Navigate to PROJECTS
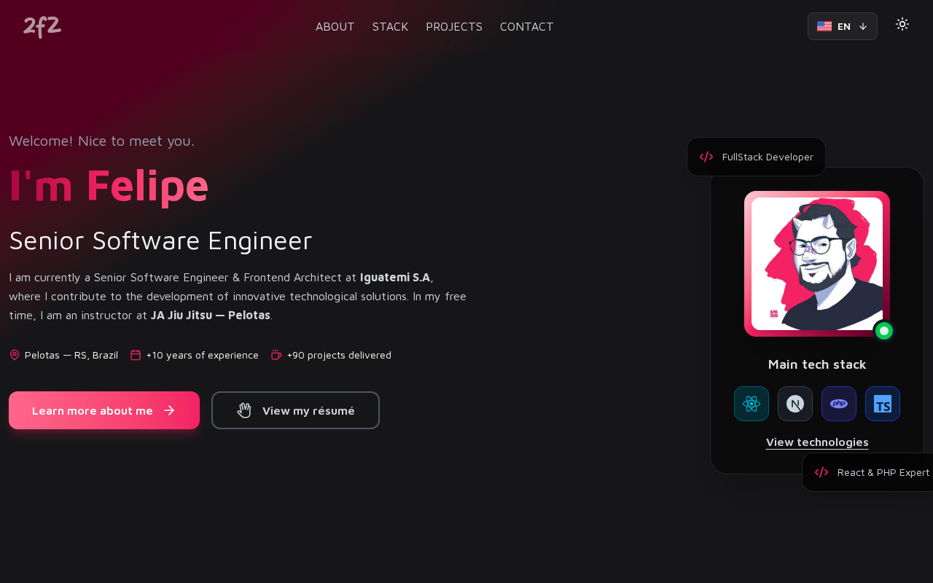Screen dimensions: 933x583 tap(454, 27)
